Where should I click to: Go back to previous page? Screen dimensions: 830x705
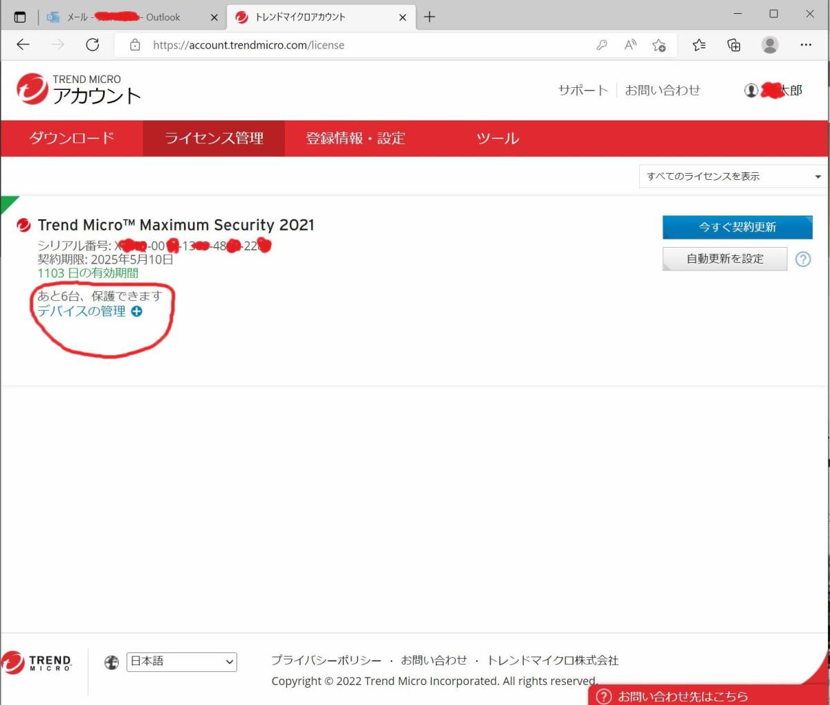tap(23, 45)
